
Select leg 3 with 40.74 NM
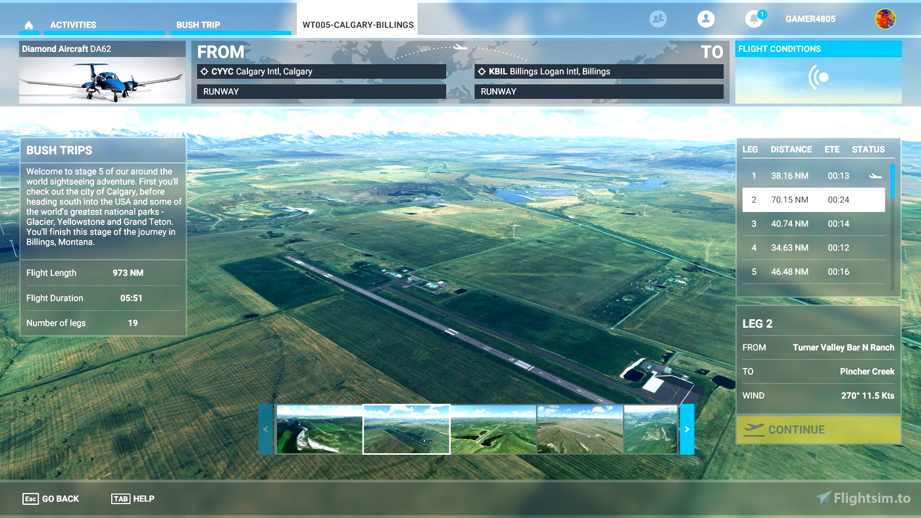pyautogui.click(x=814, y=224)
